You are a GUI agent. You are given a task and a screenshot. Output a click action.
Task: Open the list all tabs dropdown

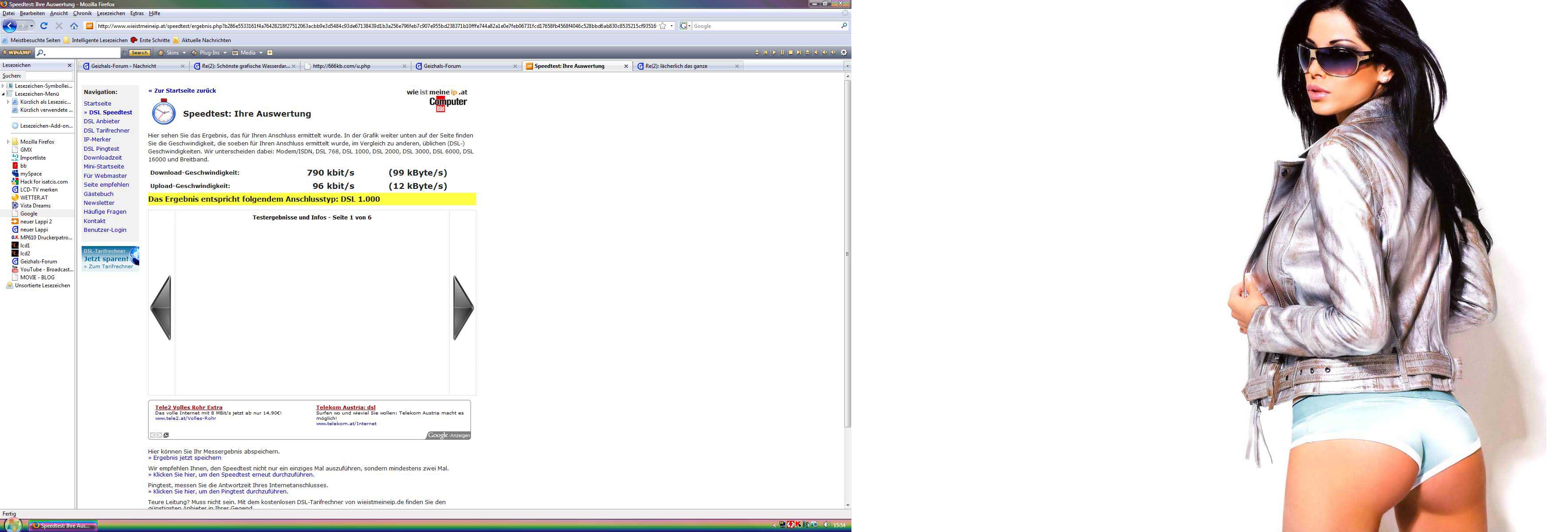[847, 66]
